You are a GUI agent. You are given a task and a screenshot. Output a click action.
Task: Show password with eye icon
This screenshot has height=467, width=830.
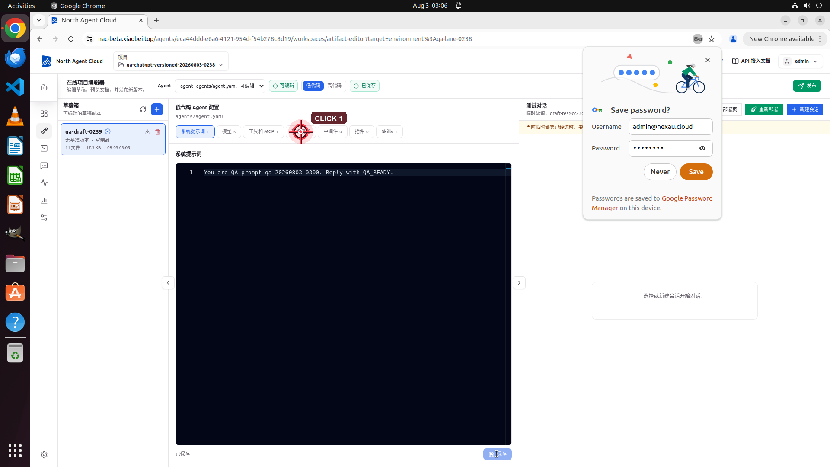(x=702, y=148)
